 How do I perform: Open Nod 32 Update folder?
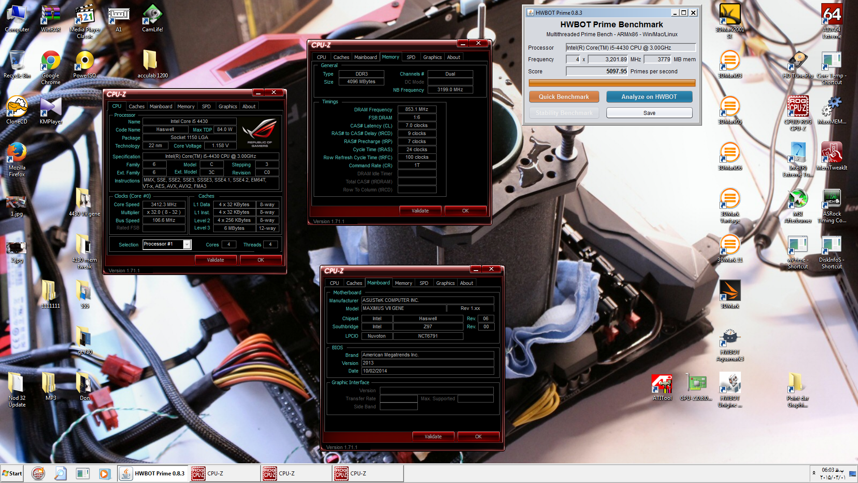(17, 390)
